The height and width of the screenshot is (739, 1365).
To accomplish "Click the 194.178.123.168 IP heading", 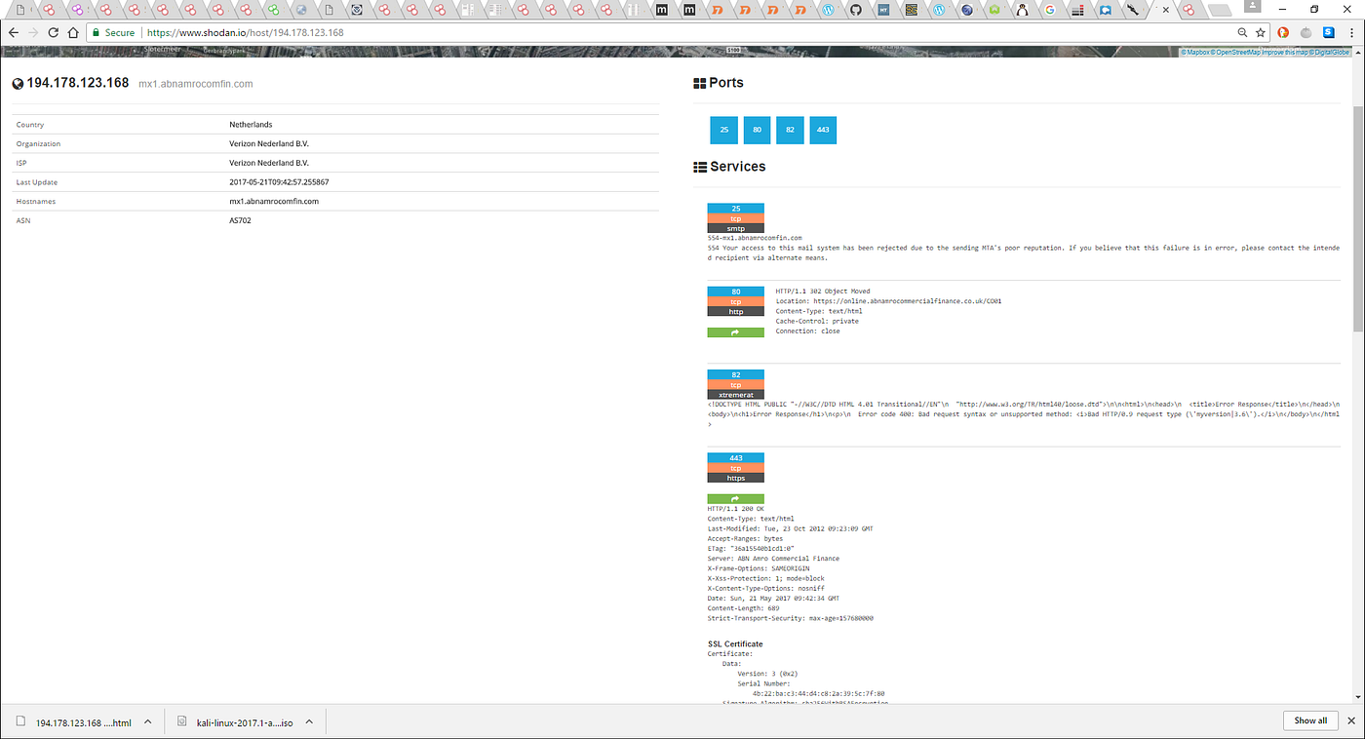I will click(x=78, y=83).
